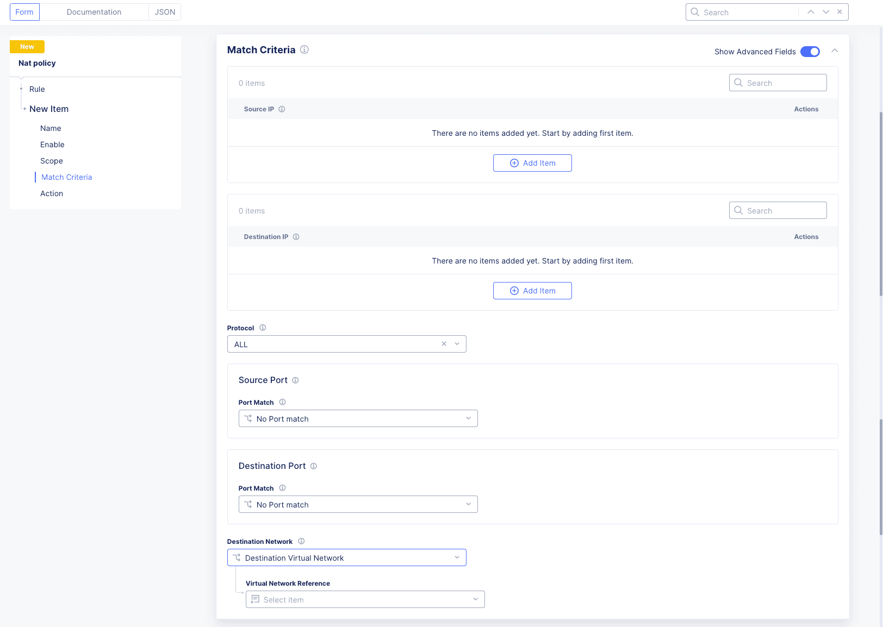Viewport: 883px width, 627px height.
Task: Click the Destination Port info icon
Action: (x=314, y=466)
